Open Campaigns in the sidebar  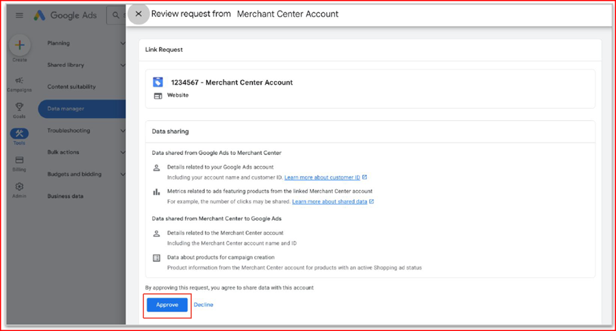[x=19, y=83]
